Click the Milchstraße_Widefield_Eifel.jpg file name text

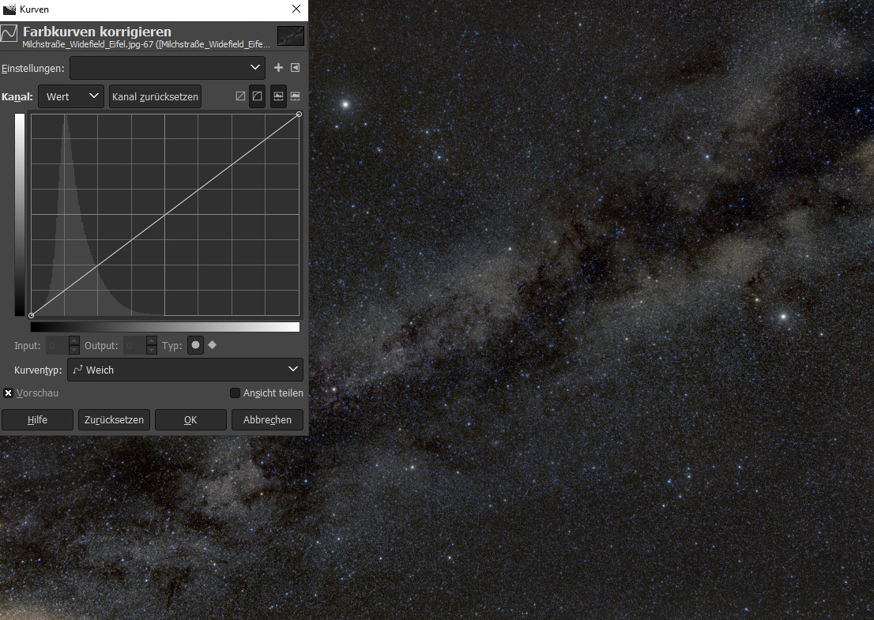click(146, 44)
